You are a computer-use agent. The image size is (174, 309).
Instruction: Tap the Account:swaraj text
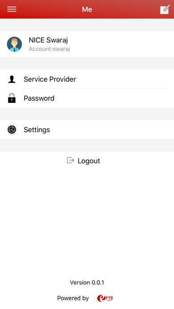(49, 49)
